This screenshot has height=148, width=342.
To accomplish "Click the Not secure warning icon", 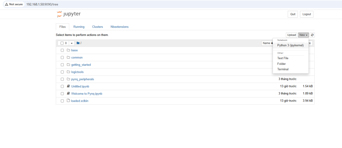I will [x=7, y=4].
